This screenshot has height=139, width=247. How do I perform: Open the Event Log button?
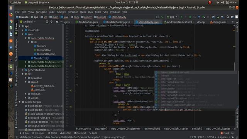pyautogui.click(x=227, y=133)
